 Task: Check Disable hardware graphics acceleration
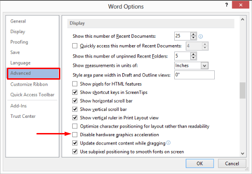(x=74, y=134)
